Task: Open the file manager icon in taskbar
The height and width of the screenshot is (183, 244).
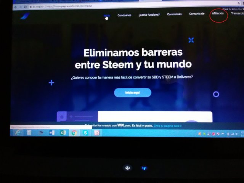Action: pyautogui.click(x=29, y=133)
